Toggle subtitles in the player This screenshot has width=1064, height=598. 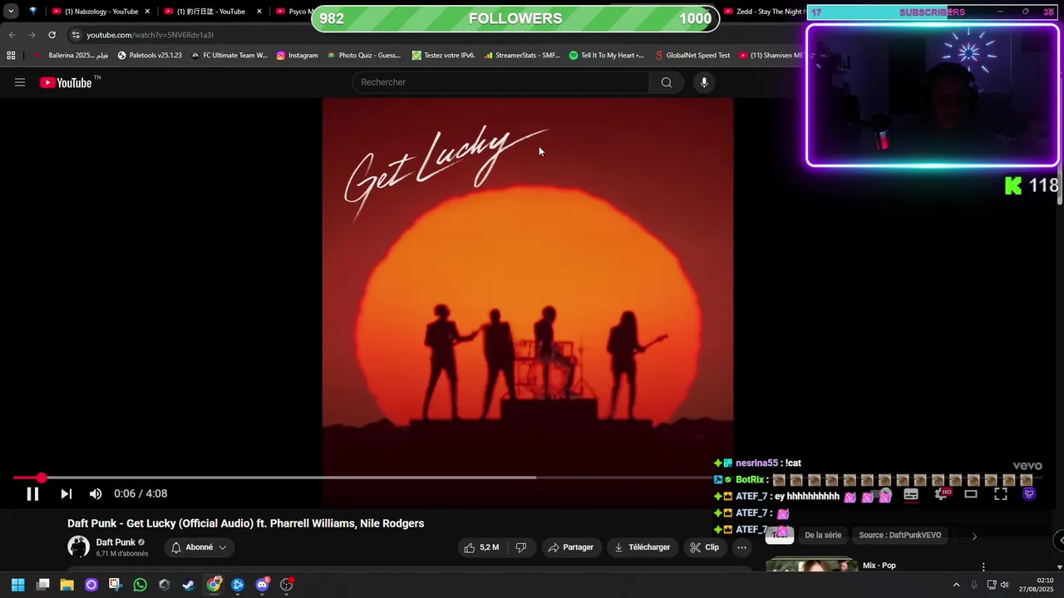[911, 494]
